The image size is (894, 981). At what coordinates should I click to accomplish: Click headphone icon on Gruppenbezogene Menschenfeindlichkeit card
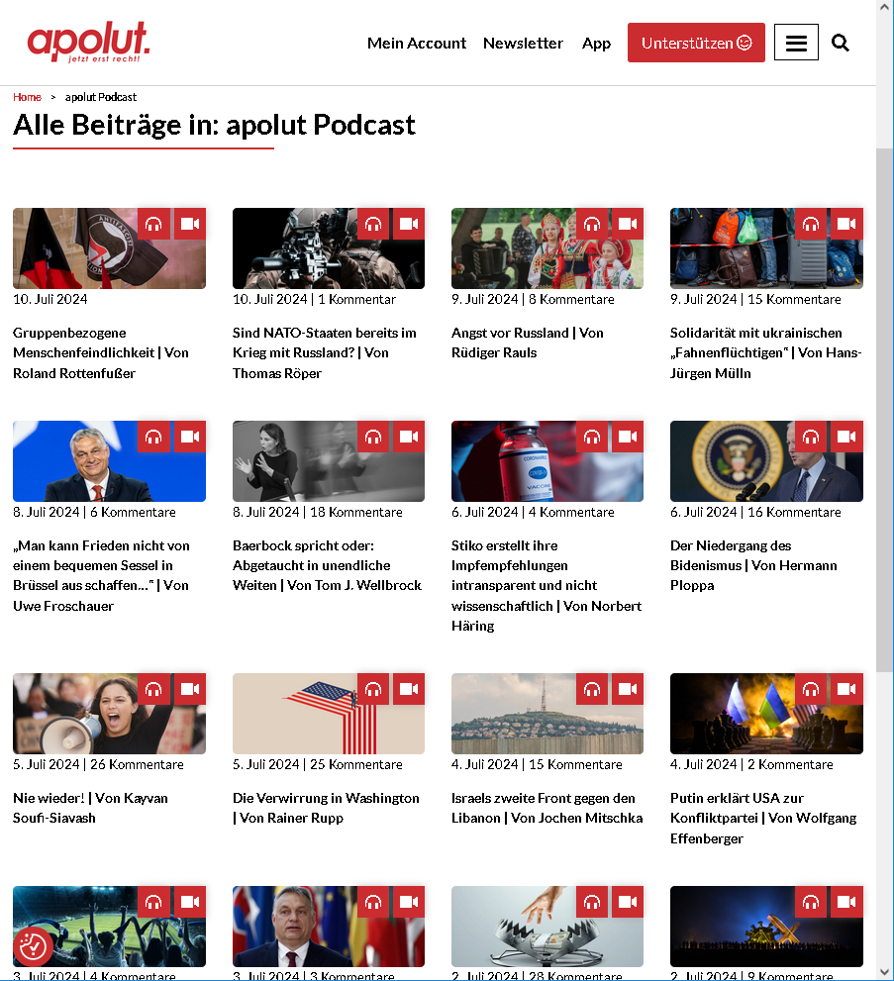coord(153,224)
